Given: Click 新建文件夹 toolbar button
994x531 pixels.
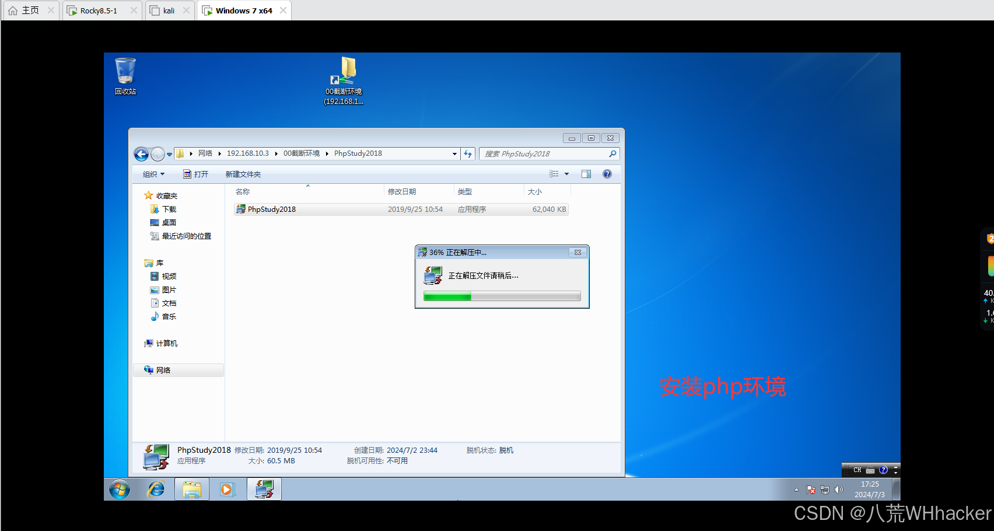Looking at the screenshot, I should [243, 174].
